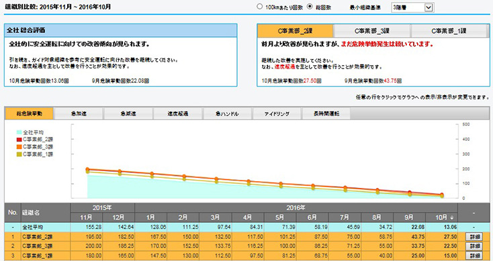Click the 1月 column header

(x=151, y=217)
